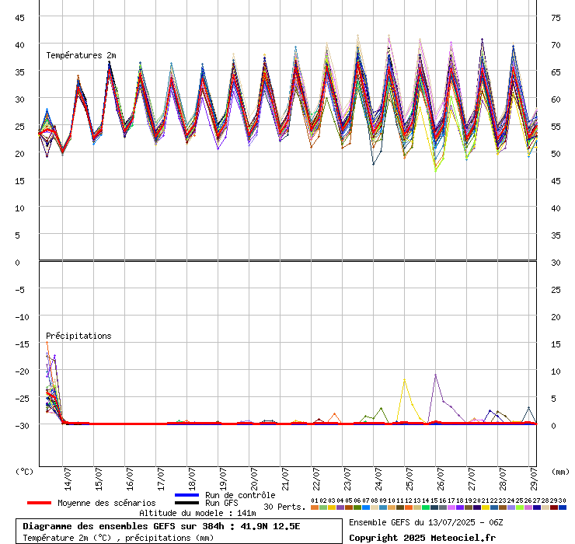Click the purple precipitation peak near 26/07

436,375
